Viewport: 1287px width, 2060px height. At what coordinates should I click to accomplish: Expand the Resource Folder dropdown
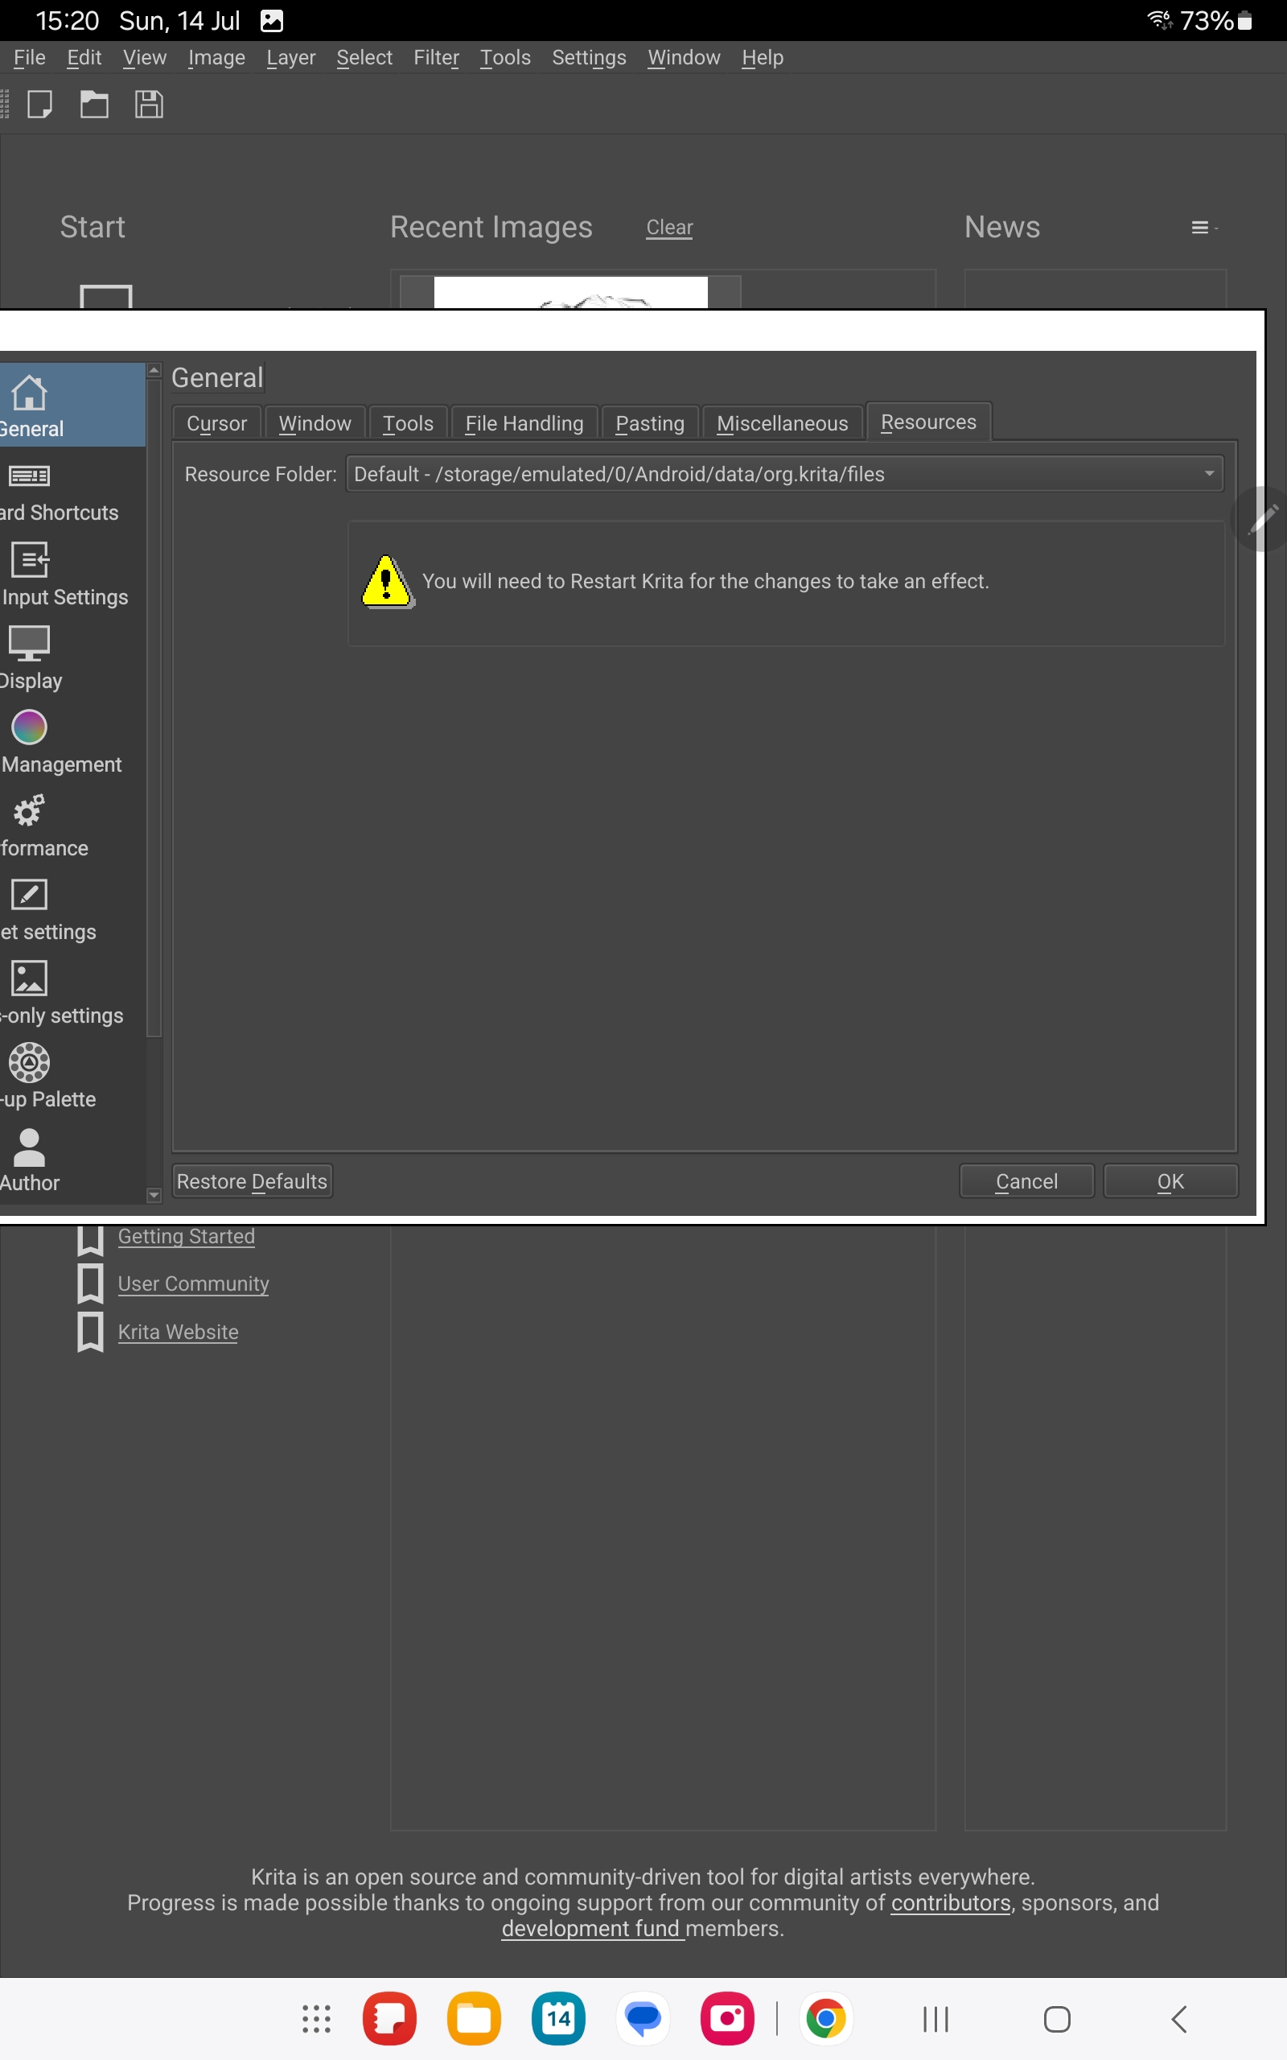pos(785,474)
